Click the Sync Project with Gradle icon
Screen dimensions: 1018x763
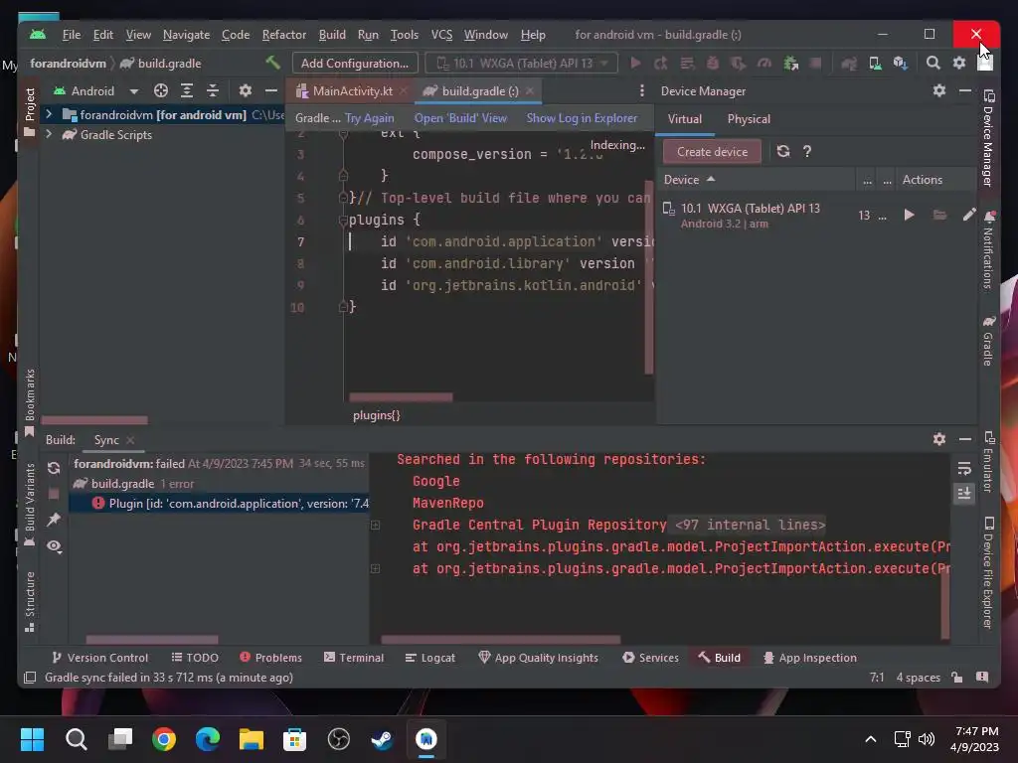849,63
